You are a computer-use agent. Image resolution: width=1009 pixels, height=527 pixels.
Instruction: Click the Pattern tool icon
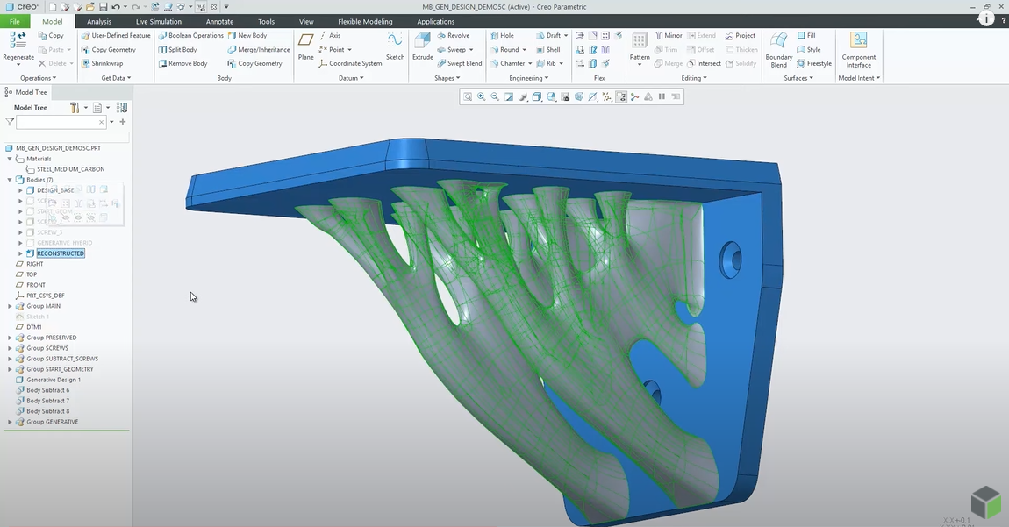(x=639, y=41)
